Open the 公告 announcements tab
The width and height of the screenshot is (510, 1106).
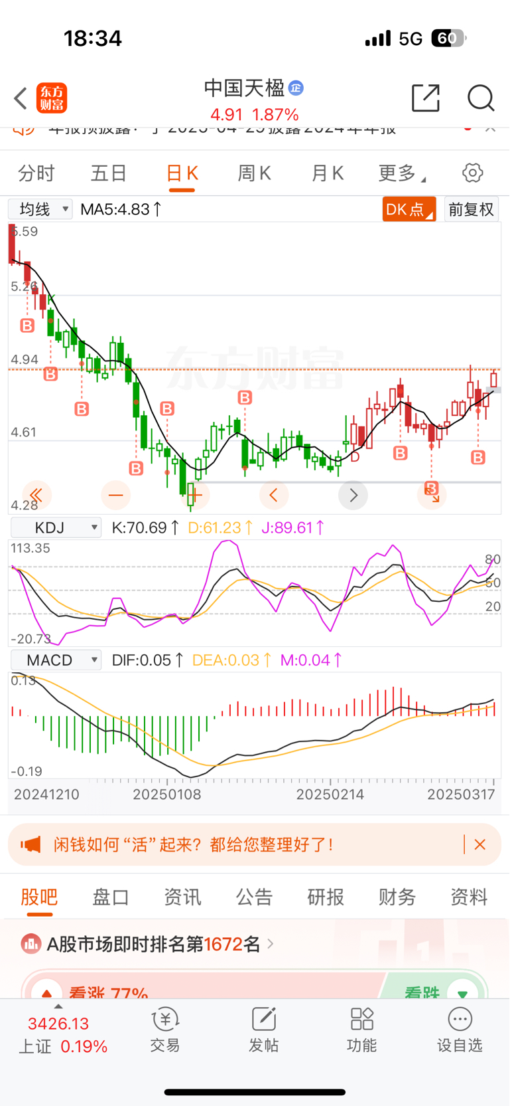pos(254,897)
